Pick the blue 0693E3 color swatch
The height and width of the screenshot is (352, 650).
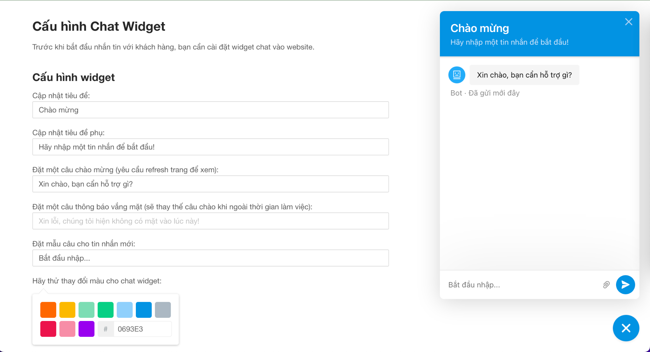(144, 310)
